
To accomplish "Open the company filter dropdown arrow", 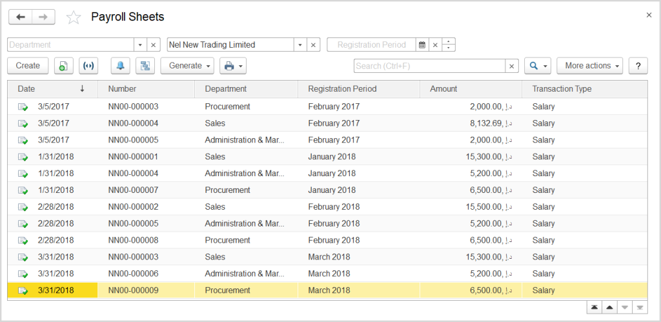I will tap(300, 45).
